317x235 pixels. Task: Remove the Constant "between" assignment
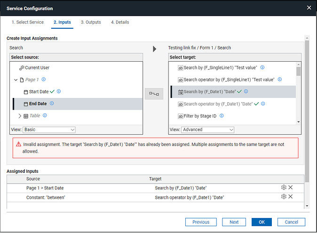click(291, 197)
